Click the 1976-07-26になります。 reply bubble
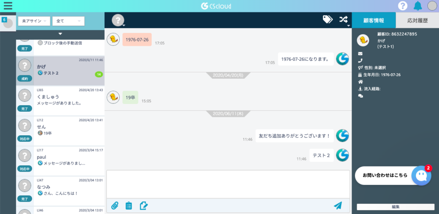Screen dimensions: 439x214 306,59
